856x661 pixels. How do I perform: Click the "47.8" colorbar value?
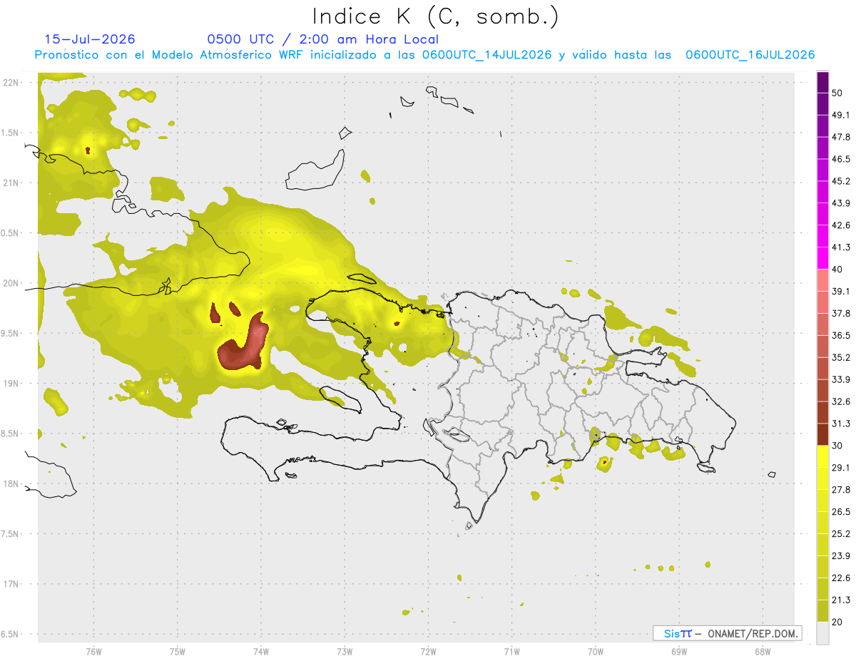(841, 137)
